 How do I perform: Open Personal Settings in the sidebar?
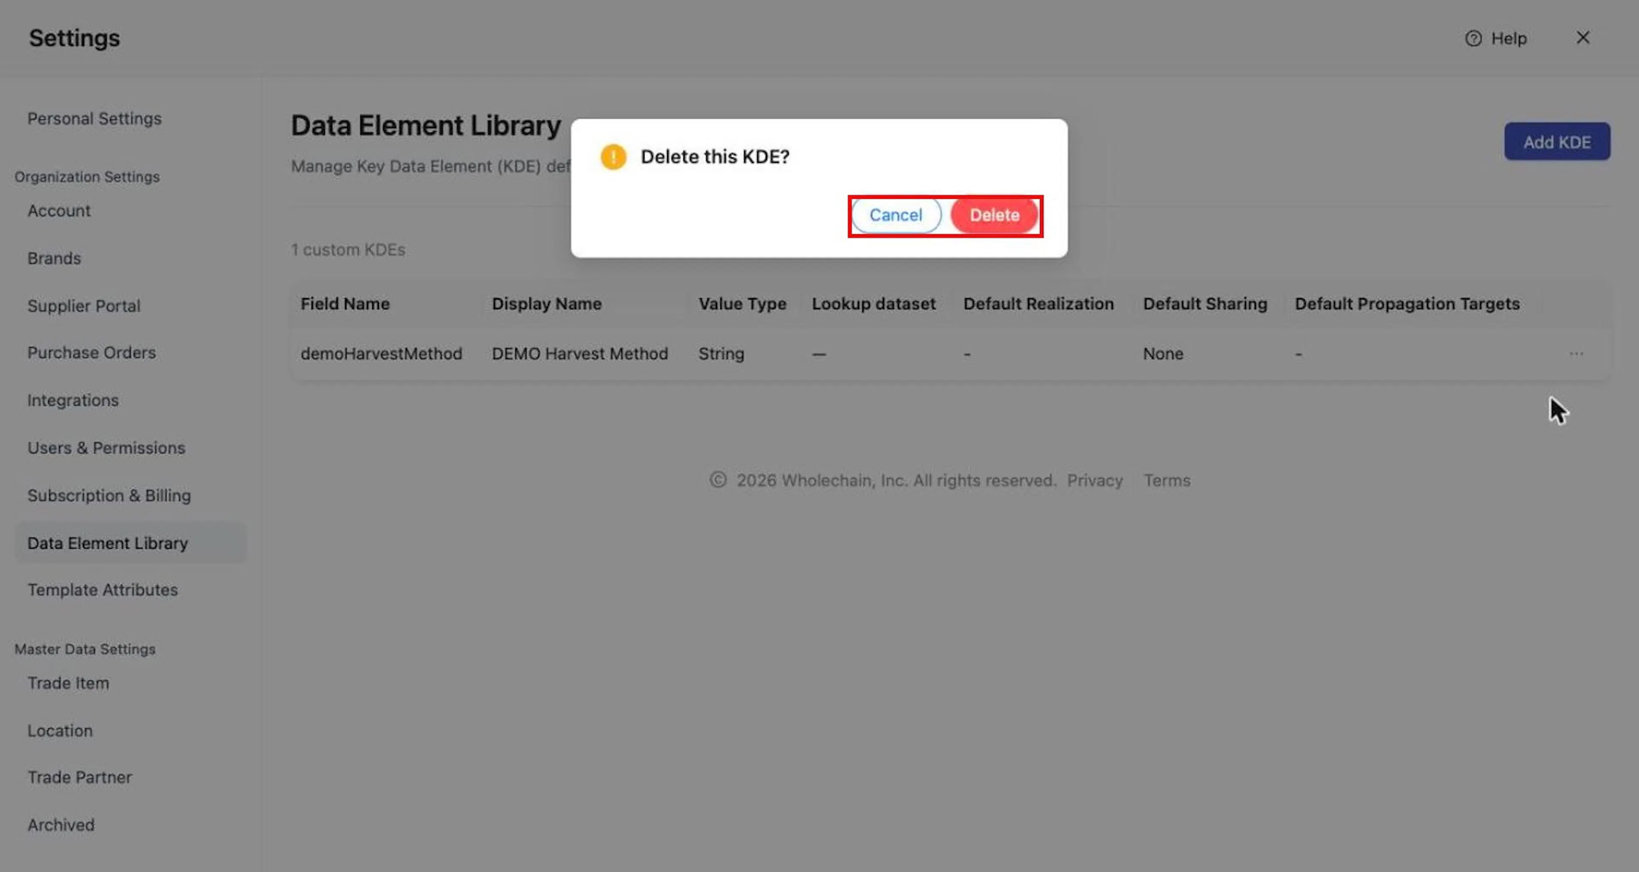coord(94,118)
